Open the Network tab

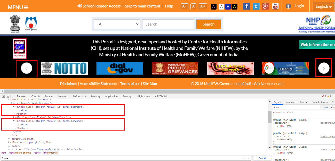point(63,96)
